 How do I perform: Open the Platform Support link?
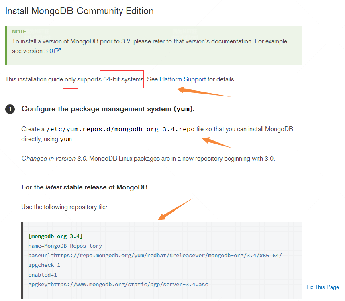click(x=182, y=79)
